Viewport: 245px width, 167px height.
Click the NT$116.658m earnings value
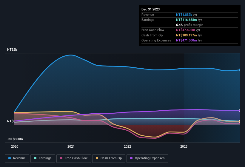click(x=187, y=20)
